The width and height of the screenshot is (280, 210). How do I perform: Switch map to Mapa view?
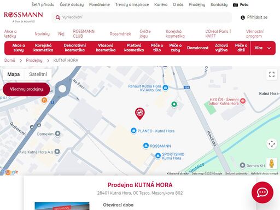tap(14, 74)
